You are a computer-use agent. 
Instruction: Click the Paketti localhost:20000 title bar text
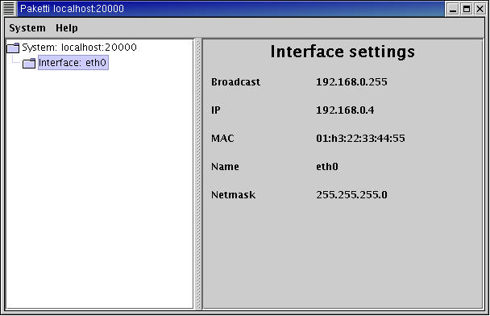(x=73, y=9)
